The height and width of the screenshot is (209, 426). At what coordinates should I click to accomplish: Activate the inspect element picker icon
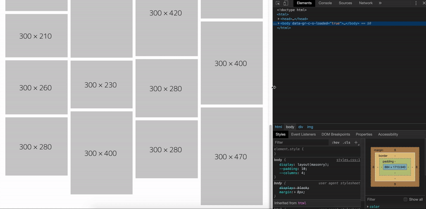277,3
